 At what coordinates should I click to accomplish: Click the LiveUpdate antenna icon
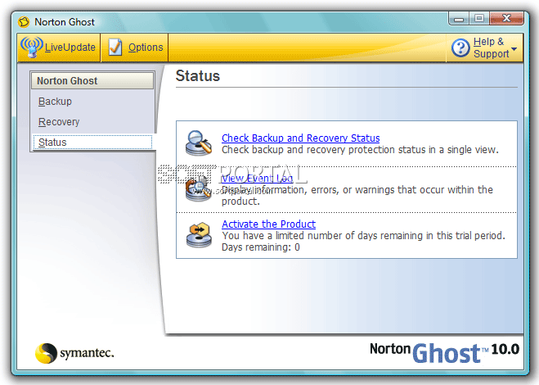tap(32, 47)
